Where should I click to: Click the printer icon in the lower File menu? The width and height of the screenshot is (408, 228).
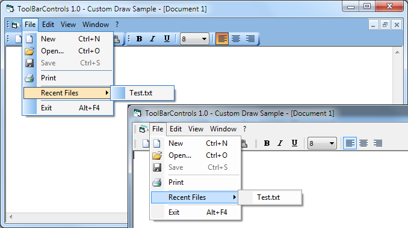click(x=157, y=182)
